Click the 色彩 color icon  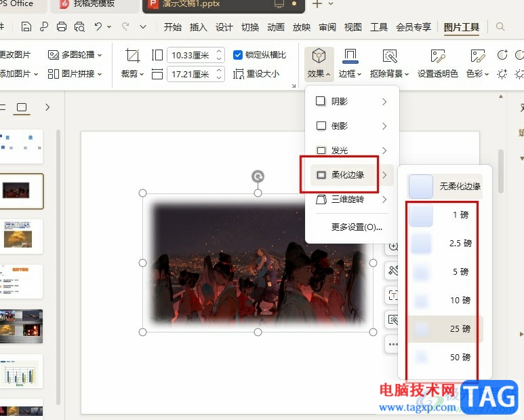coord(477,56)
